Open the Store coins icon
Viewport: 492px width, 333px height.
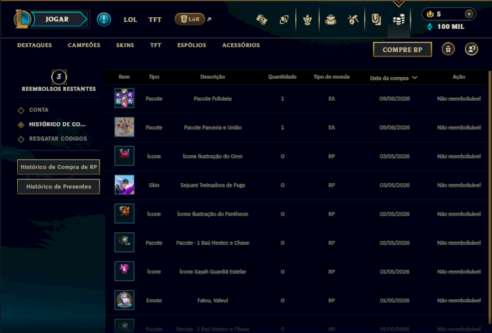coord(399,20)
